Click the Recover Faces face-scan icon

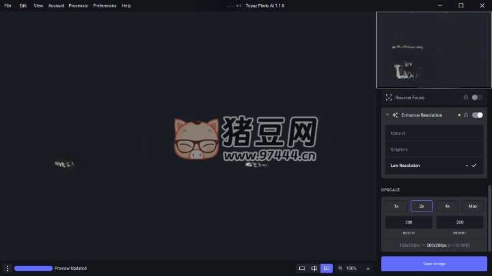(389, 97)
